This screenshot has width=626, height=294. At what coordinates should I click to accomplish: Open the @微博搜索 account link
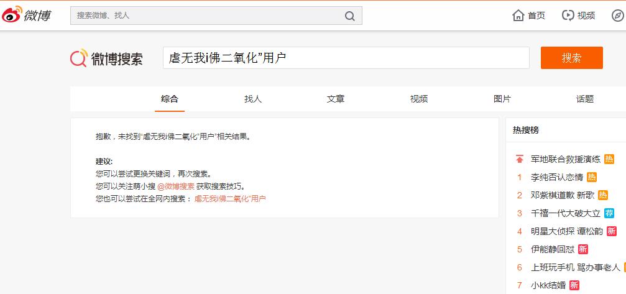[x=175, y=186]
